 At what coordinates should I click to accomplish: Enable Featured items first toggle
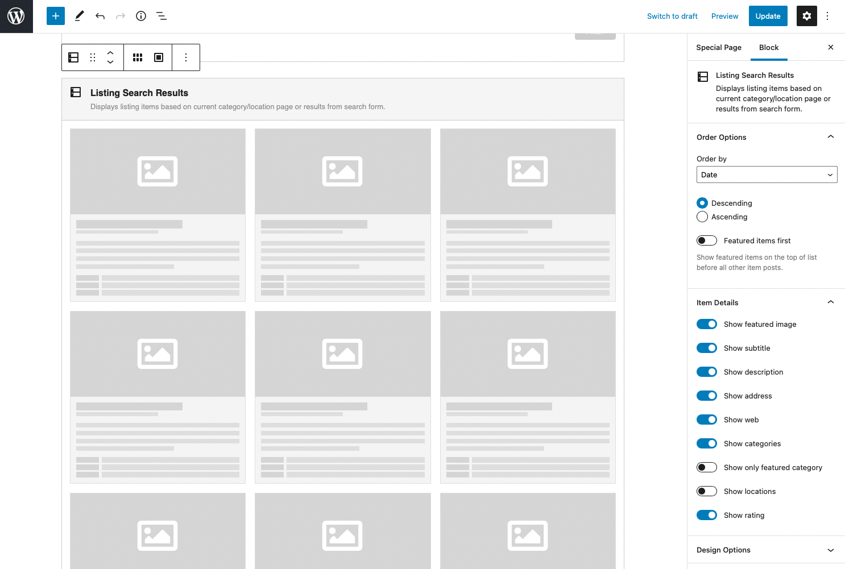coord(707,240)
